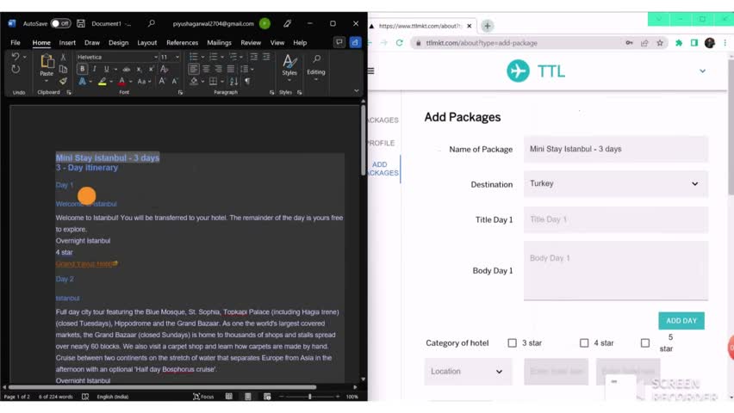Reload the ttlmkt.com page
This screenshot has height=413, width=734.
tap(399, 43)
